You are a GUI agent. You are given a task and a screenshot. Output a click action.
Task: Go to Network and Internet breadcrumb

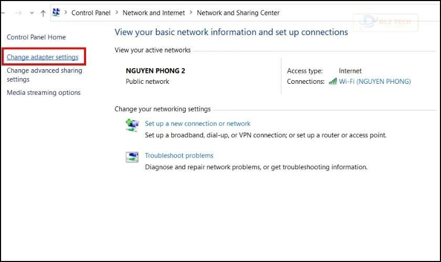(153, 13)
